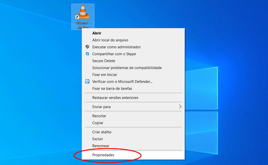Click the administrator shield icon in menu
The width and height of the screenshot is (268, 165).
pyautogui.click(x=87, y=47)
